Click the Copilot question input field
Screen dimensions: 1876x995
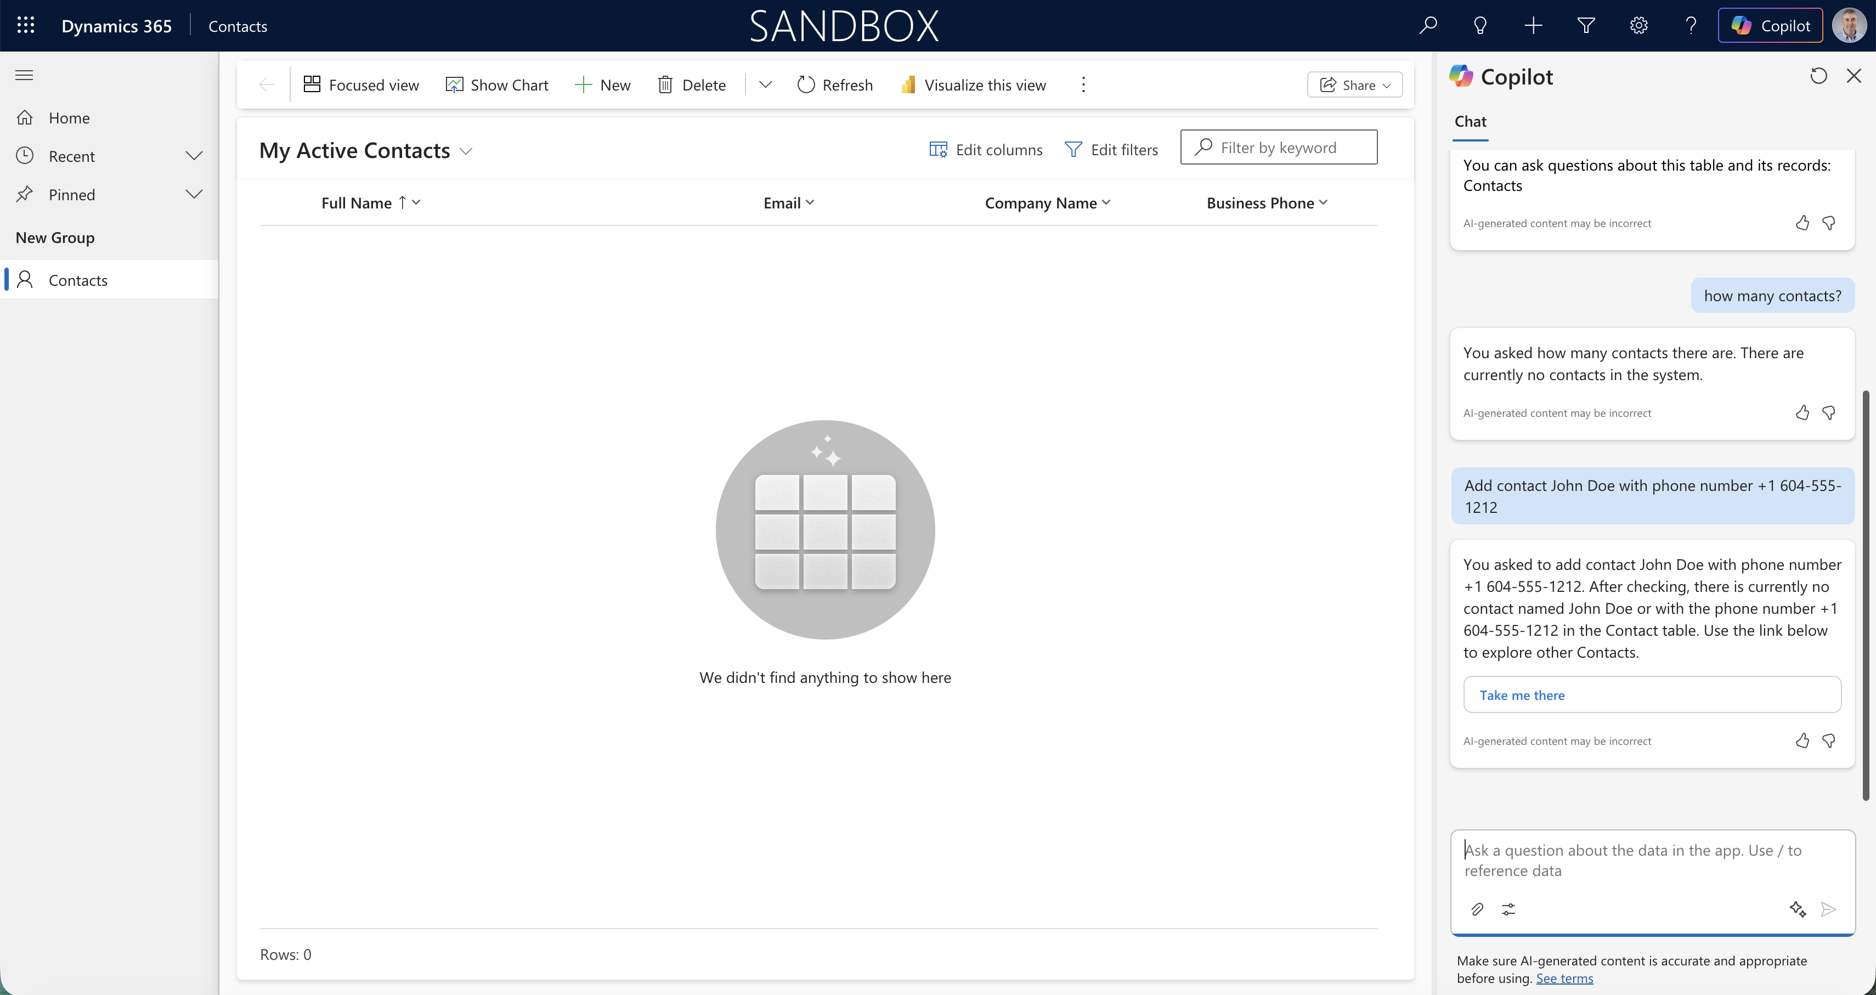(1652, 861)
